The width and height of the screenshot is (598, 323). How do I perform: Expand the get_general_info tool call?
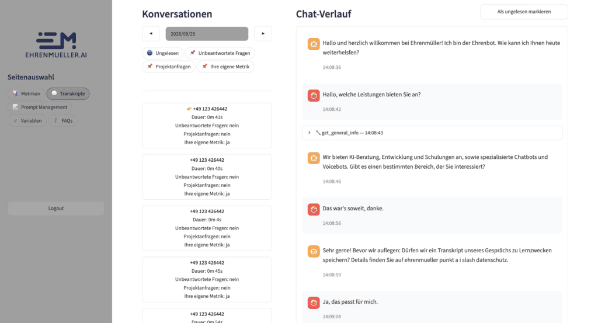pyautogui.click(x=432, y=133)
